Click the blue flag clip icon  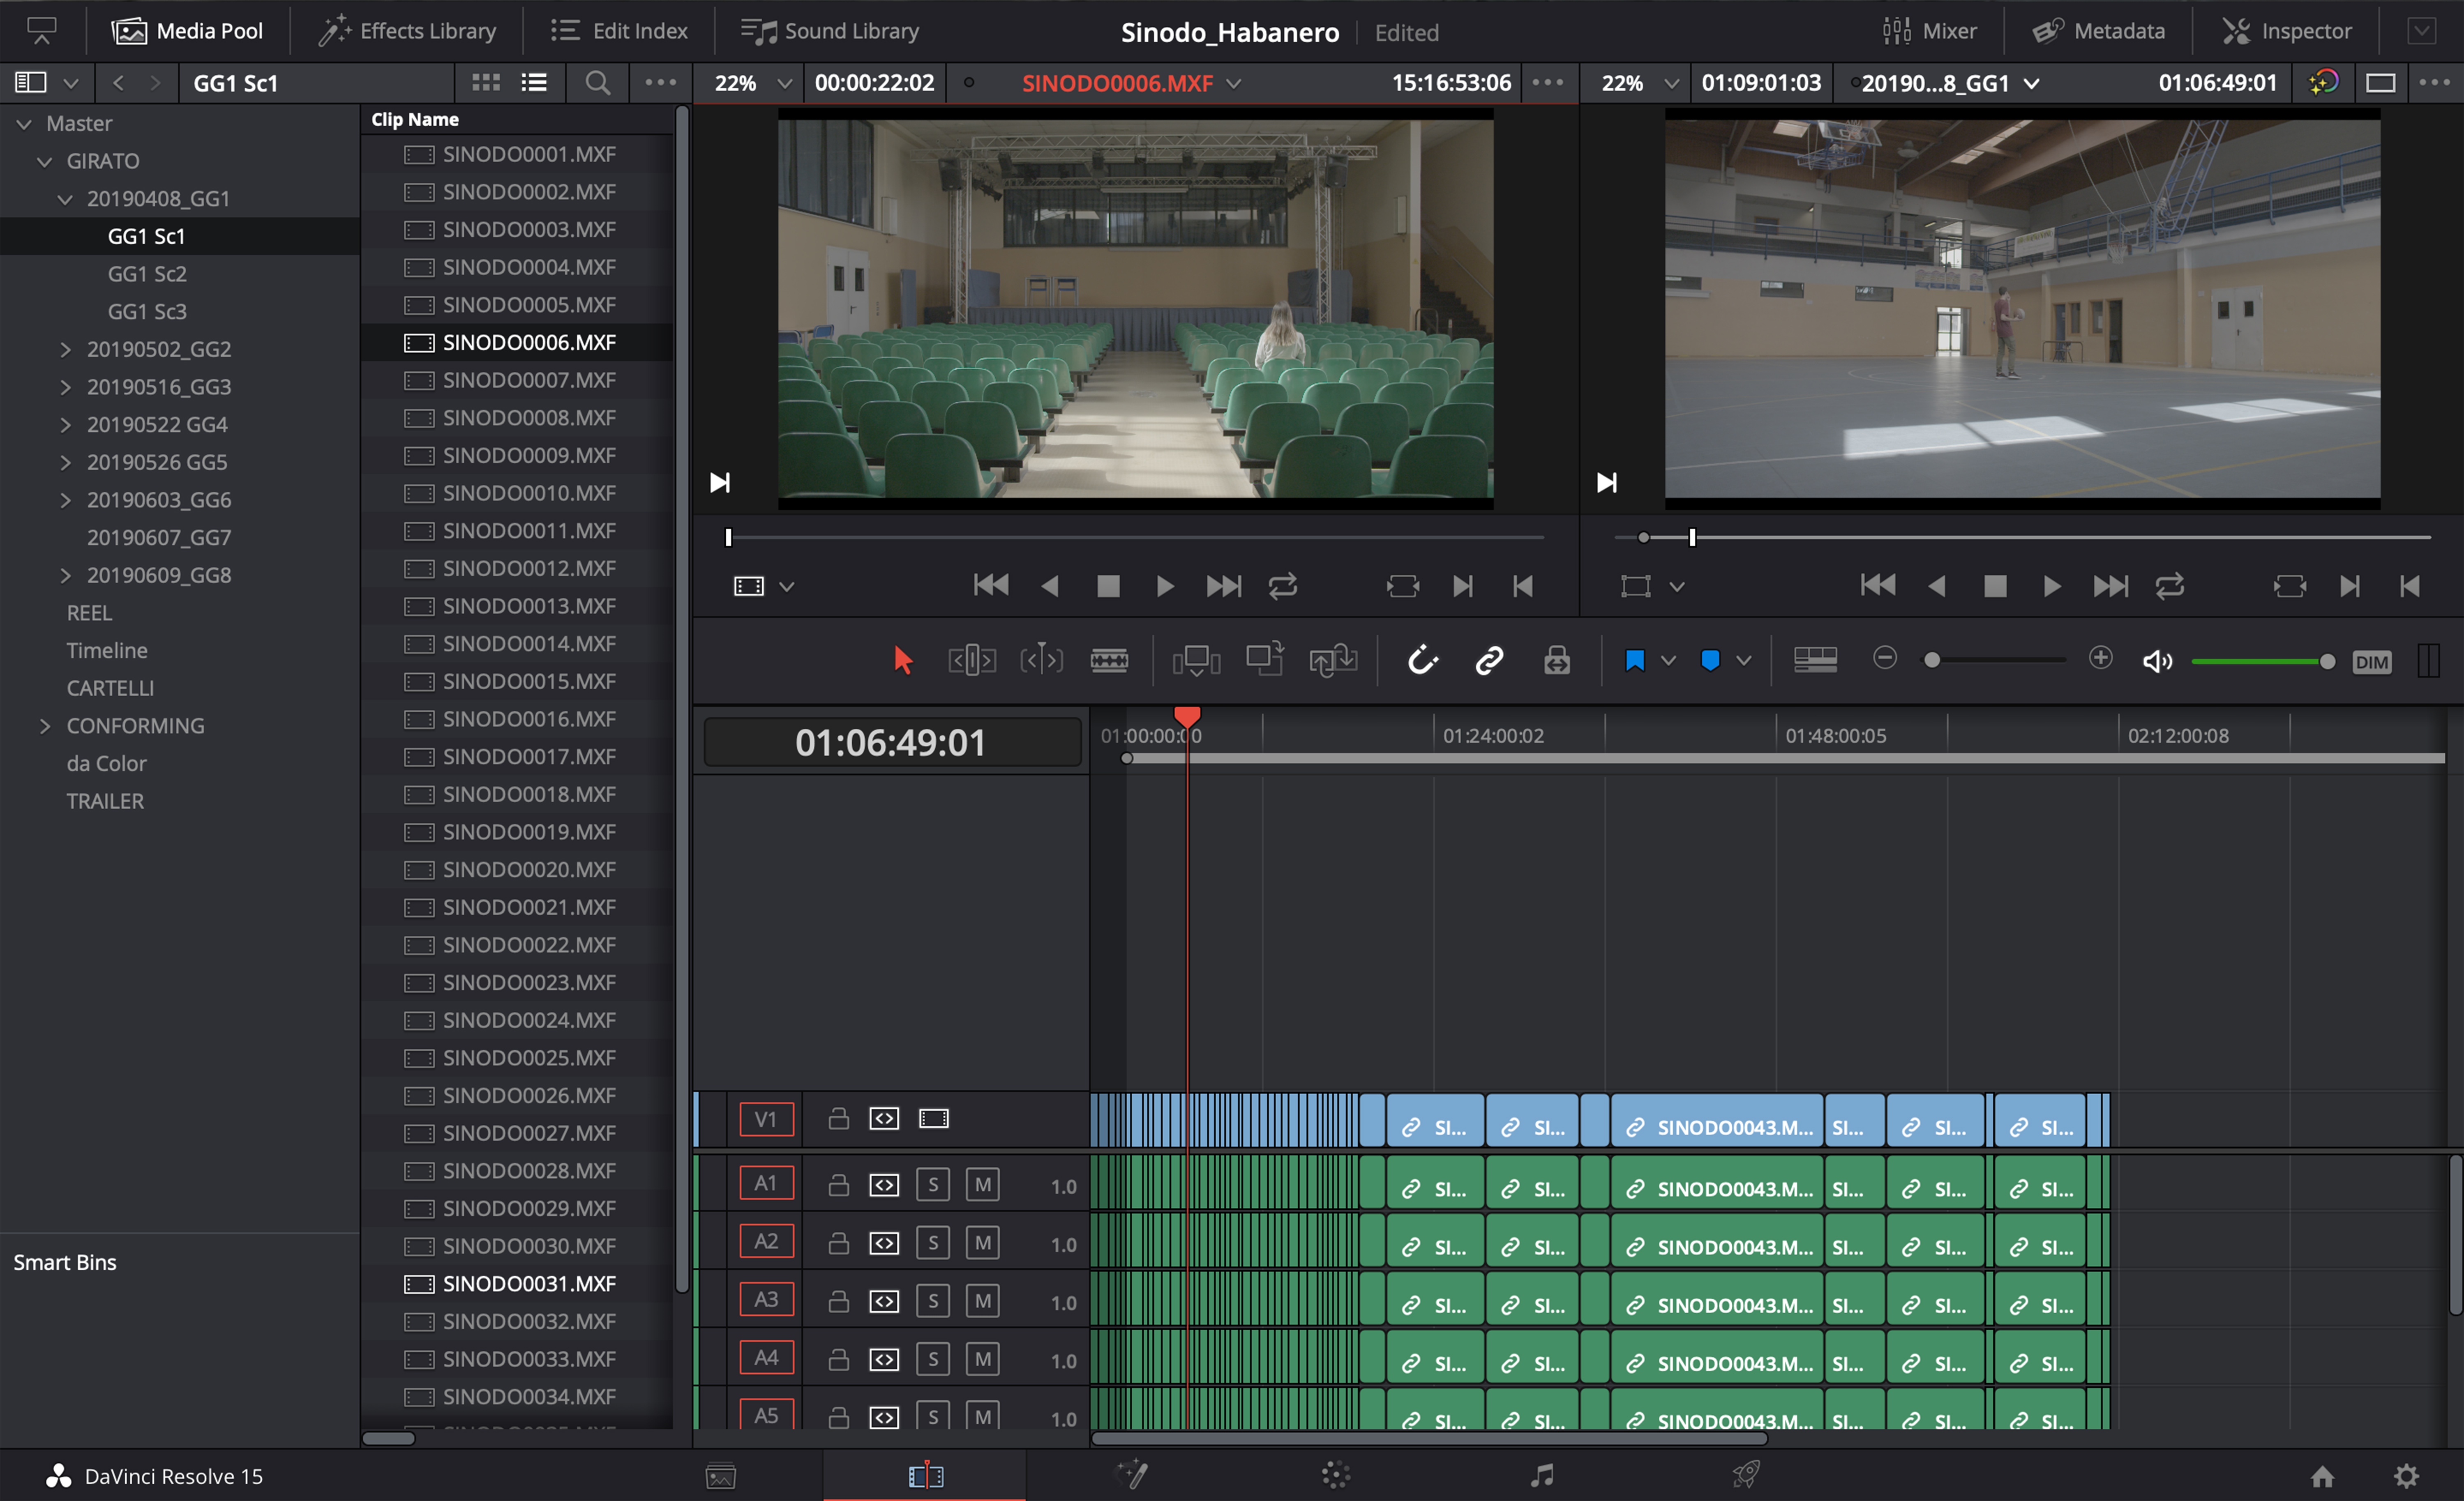[1635, 661]
